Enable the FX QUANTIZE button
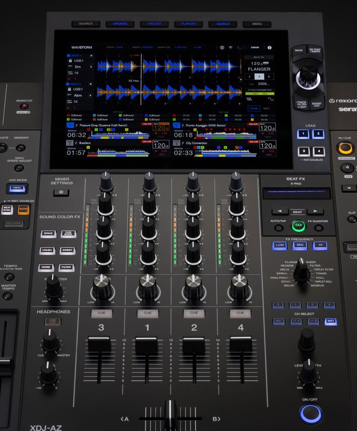This screenshot has height=431, width=357. coord(318,228)
